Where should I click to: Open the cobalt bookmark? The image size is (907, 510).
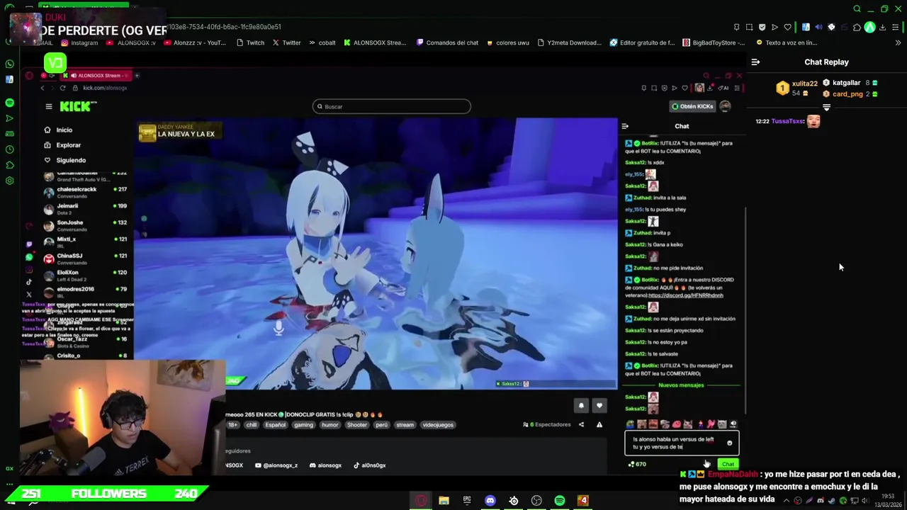pyautogui.click(x=322, y=42)
